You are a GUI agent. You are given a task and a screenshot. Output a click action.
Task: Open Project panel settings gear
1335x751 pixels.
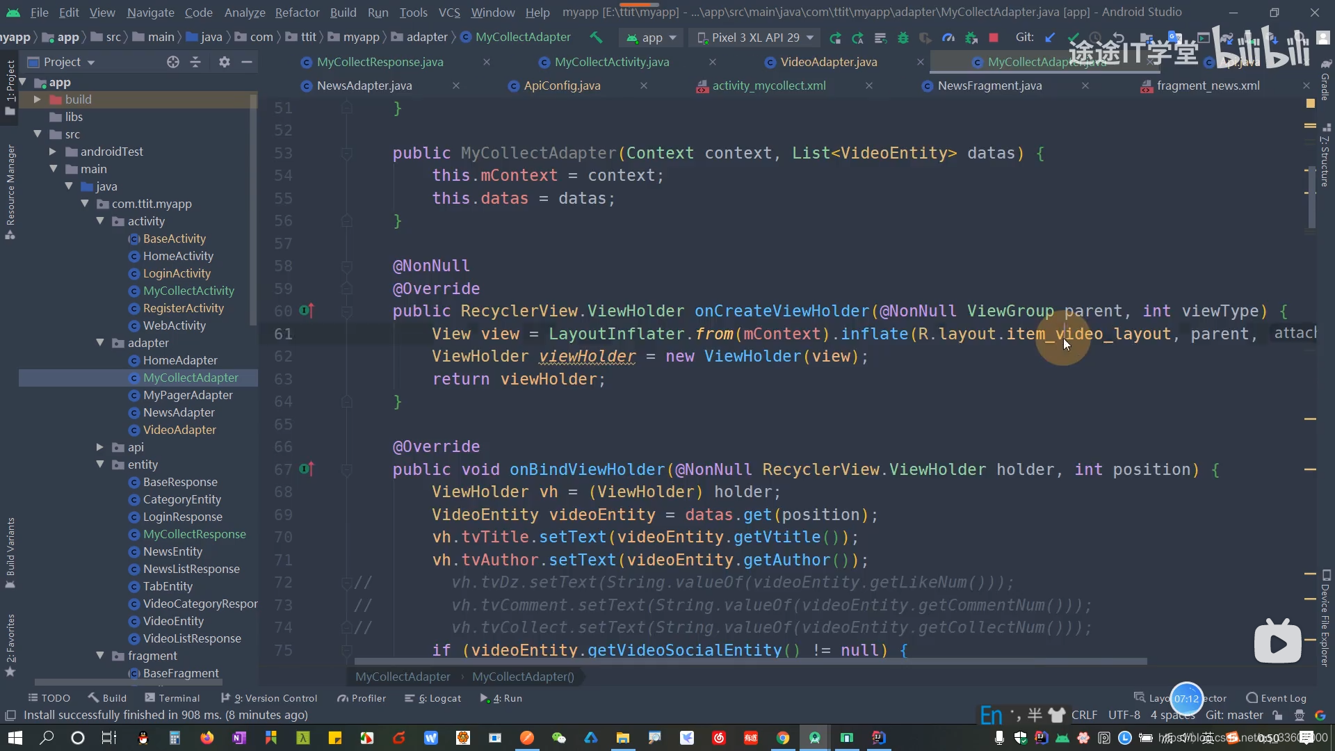224,62
